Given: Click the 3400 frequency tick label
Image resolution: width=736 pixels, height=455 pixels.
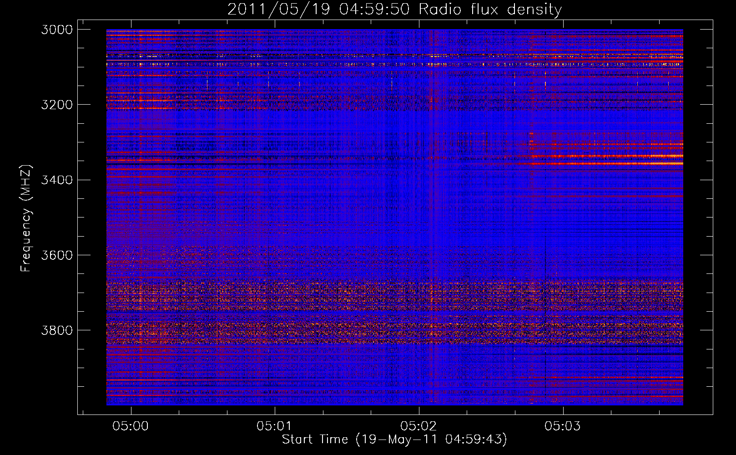Looking at the screenshot, I should tap(57, 180).
